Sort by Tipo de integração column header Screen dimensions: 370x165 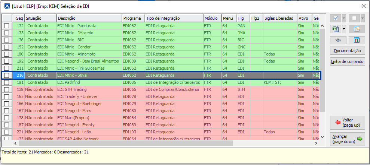click(x=174, y=18)
